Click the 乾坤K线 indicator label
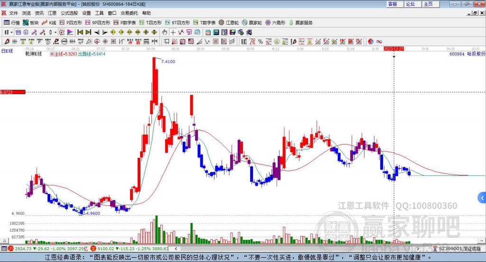This screenshot has height=262, width=486. [x=34, y=54]
